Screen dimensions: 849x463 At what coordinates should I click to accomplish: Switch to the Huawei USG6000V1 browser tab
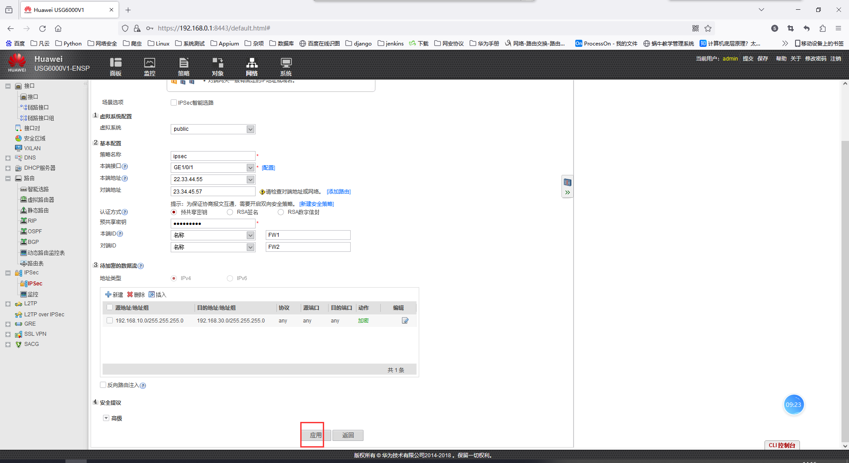pos(69,10)
